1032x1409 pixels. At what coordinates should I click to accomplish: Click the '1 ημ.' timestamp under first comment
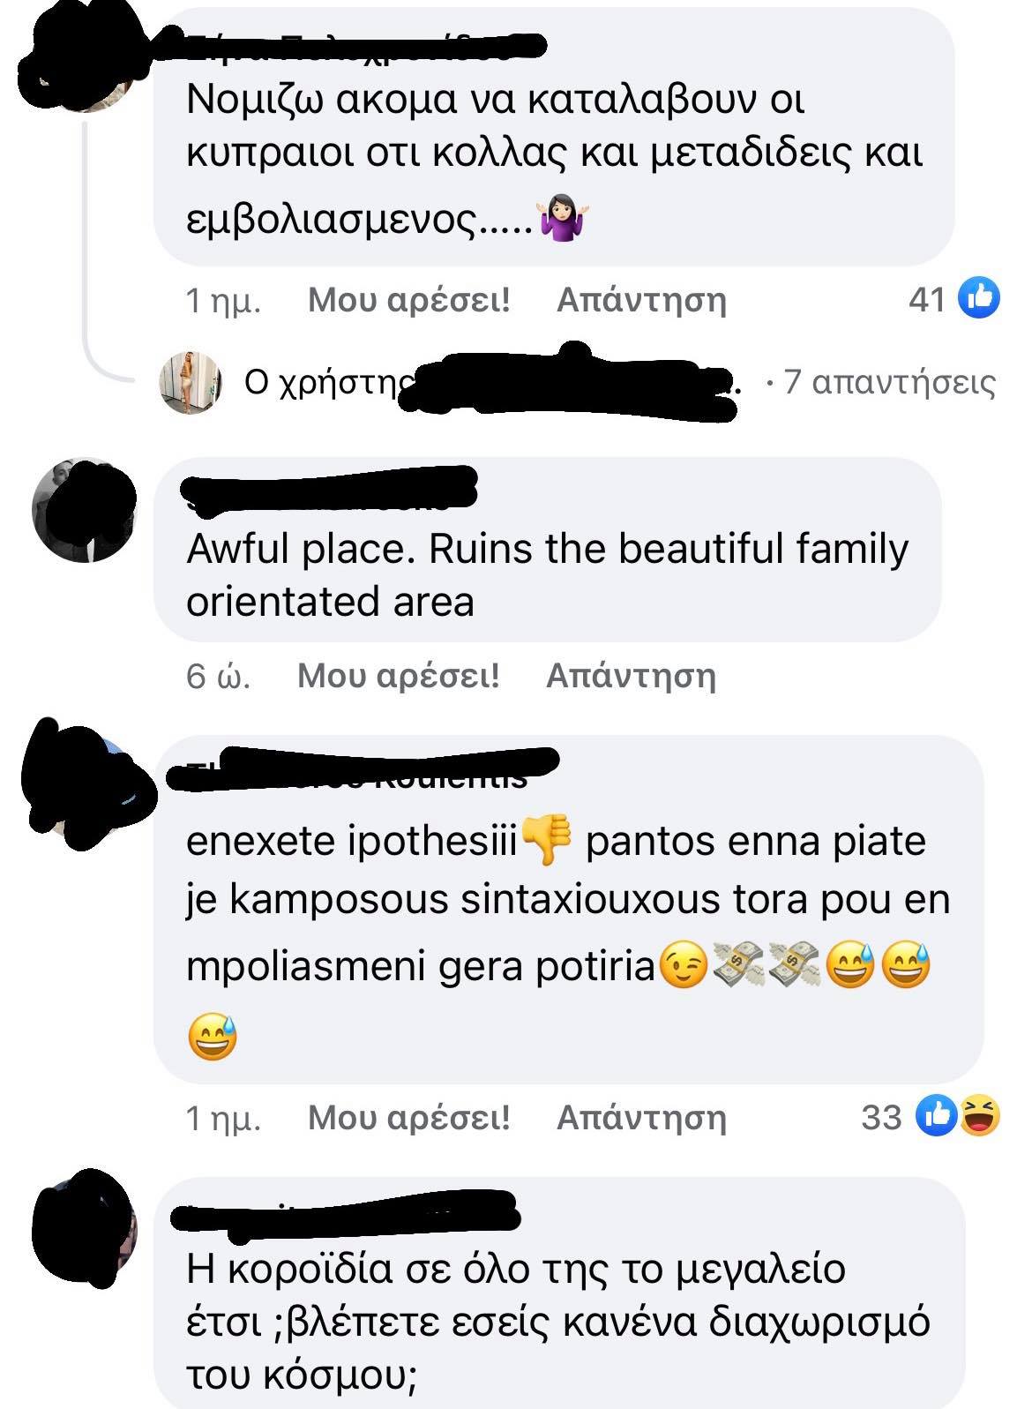[x=223, y=300]
